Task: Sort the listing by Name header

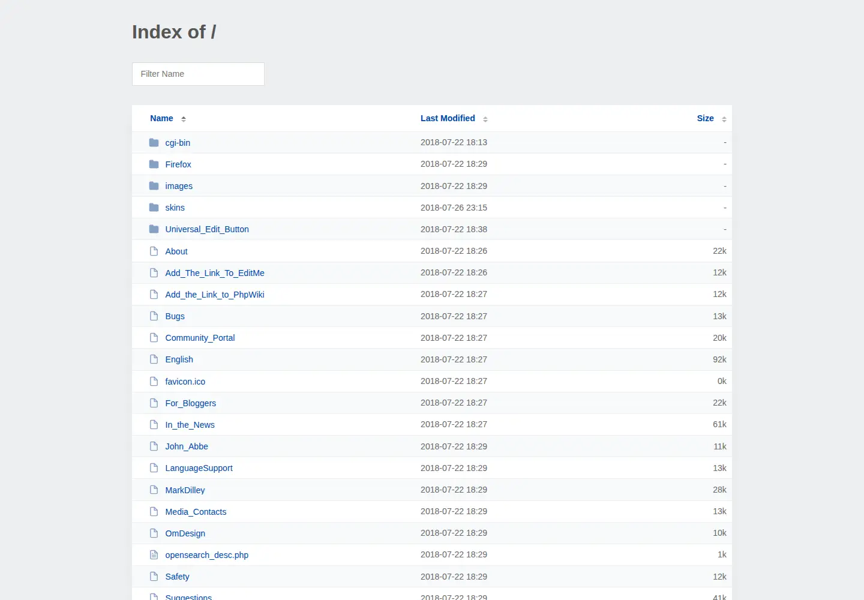Action: [161, 118]
